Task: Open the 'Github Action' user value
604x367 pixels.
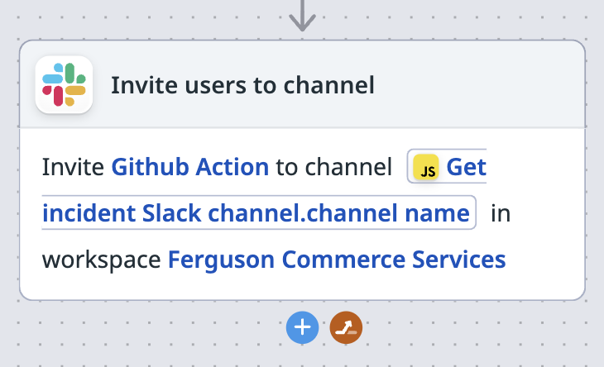Action: [x=189, y=168]
